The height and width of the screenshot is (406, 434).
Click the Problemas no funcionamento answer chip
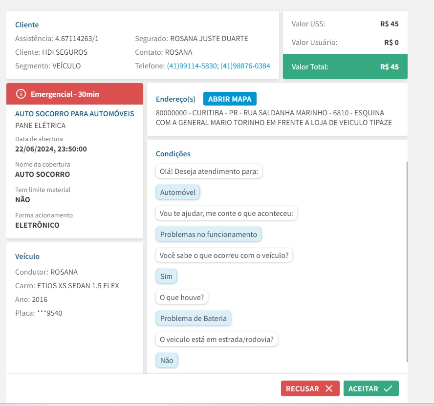pyautogui.click(x=209, y=235)
